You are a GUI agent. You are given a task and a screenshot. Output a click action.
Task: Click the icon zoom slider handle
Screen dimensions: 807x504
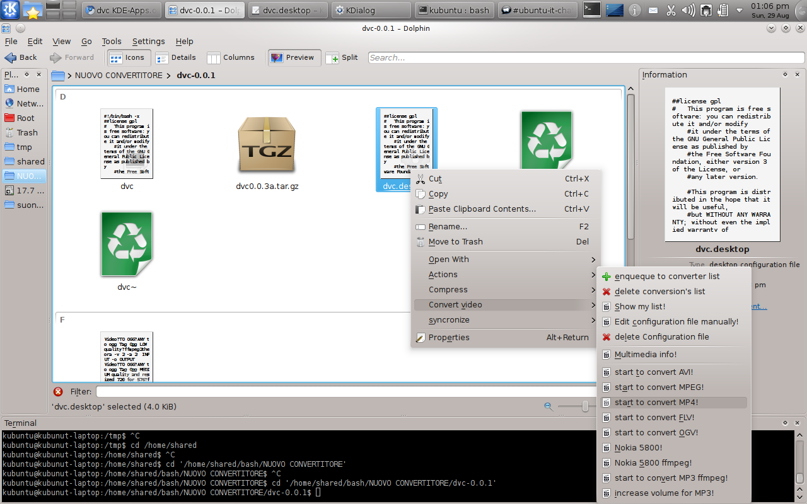click(x=585, y=406)
